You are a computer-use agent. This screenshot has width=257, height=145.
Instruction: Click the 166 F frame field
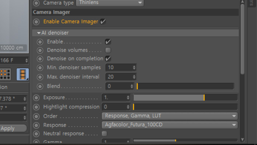click(14, 60)
